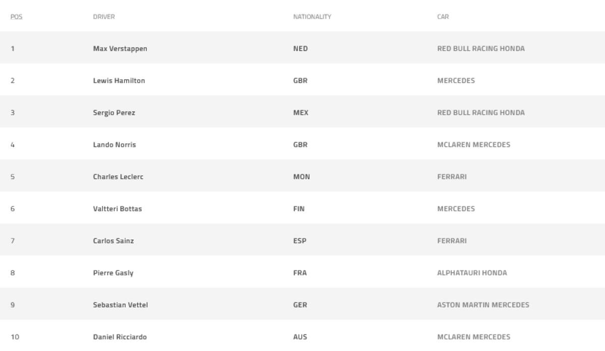This screenshot has width=605, height=351.
Task: Click Carlos Sainz driver name
Action: coord(113,241)
